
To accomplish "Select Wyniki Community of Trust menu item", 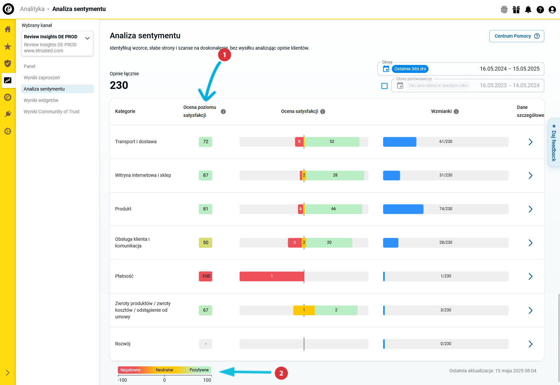I will [51, 112].
